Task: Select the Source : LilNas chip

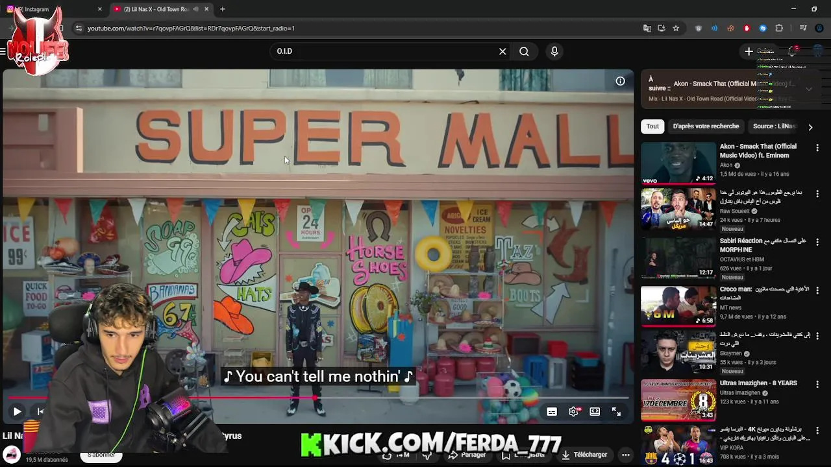Action: tap(774, 126)
